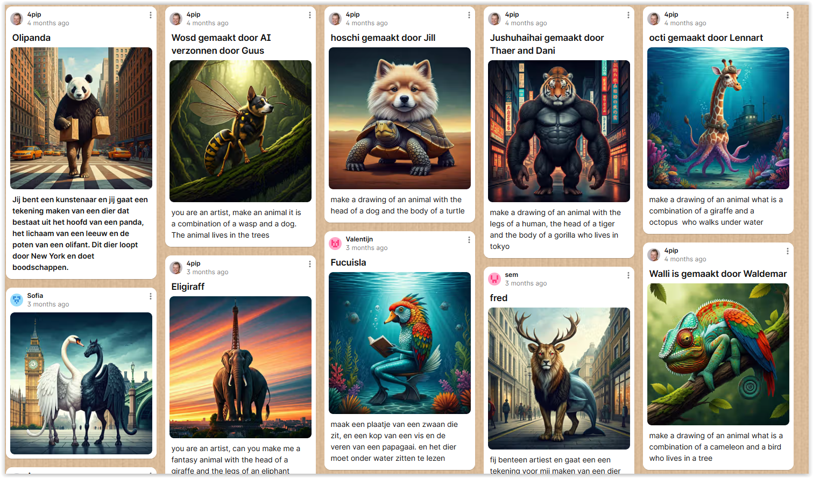Open three-dot menu on fred post
This screenshot has height=478, width=813.
pyautogui.click(x=628, y=275)
